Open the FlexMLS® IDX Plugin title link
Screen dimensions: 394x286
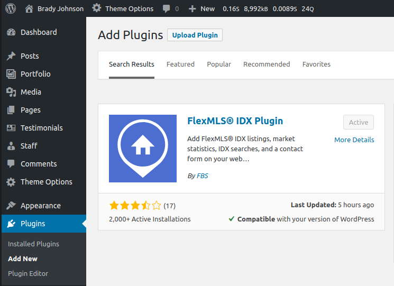point(235,121)
